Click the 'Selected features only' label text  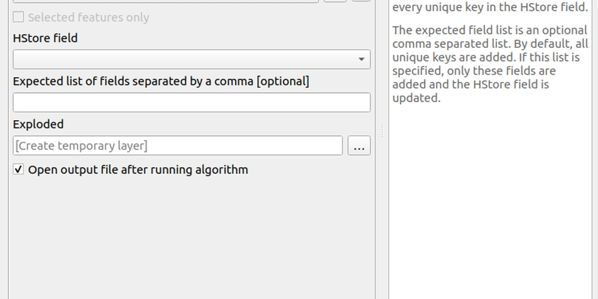click(89, 17)
